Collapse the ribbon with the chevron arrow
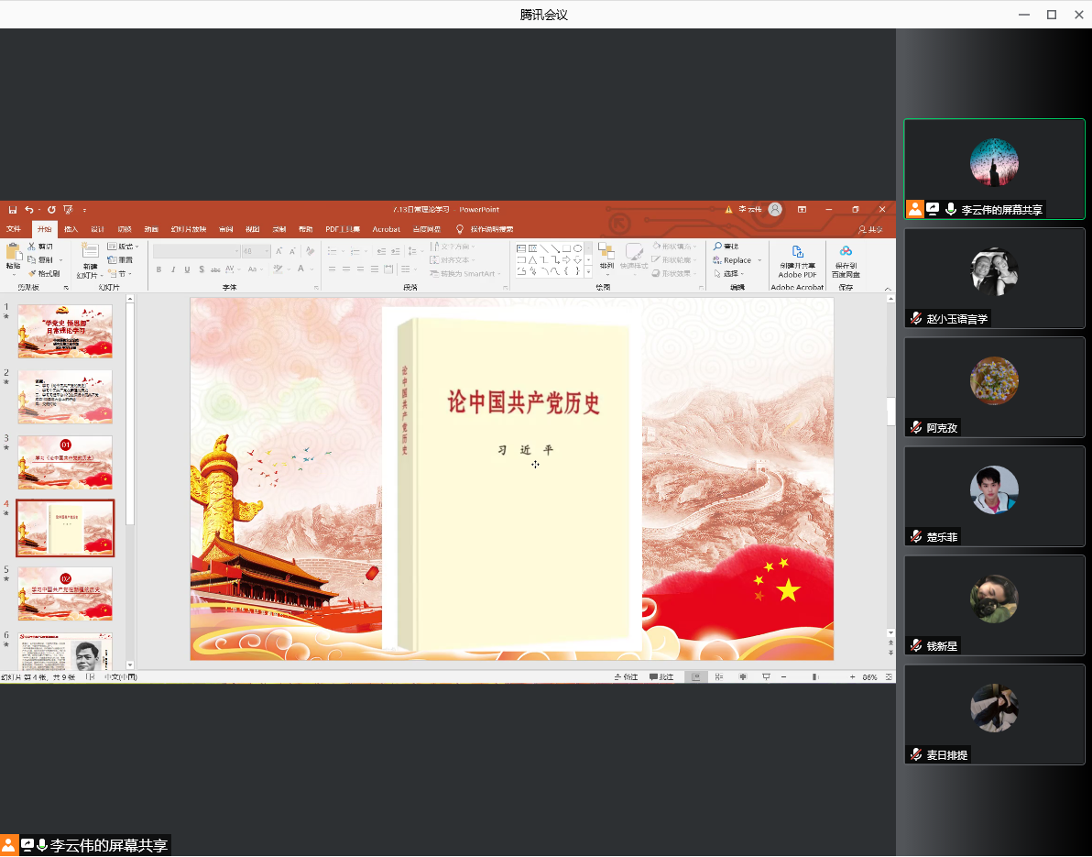This screenshot has height=857, width=1092. [x=888, y=289]
